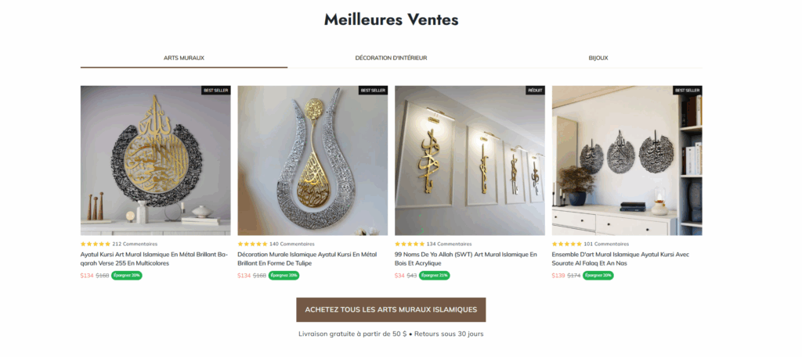The height and width of the screenshot is (357, 802).
Task: Open the Décoration d'intérieur tab
Action: (391, 58)
